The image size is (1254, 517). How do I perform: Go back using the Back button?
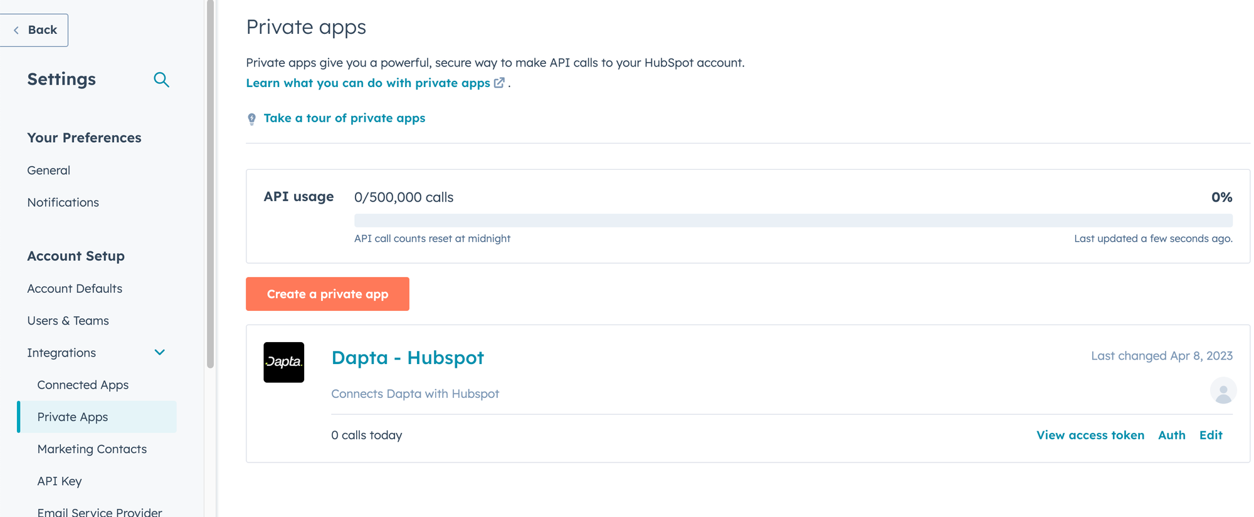point(34,30)
